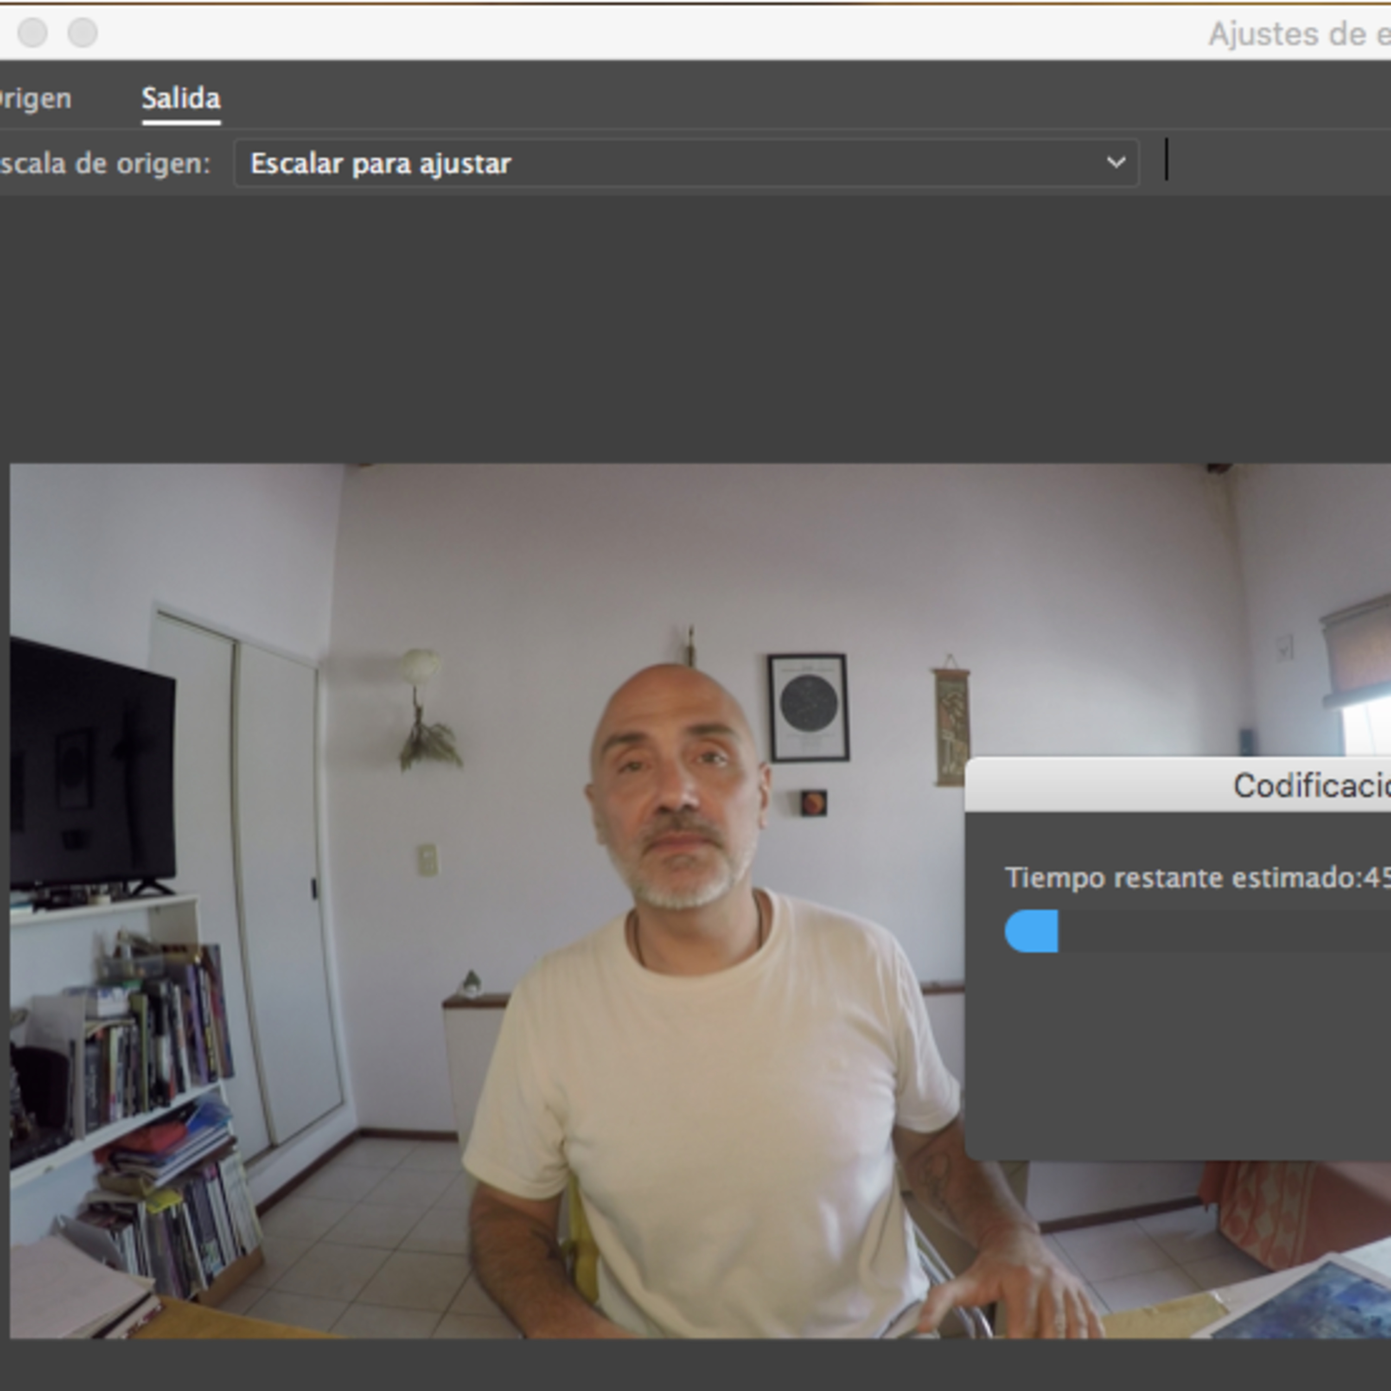Select the Salida tab
The height and width of the screenshot is (1391, 1391).
pos(181,99)
